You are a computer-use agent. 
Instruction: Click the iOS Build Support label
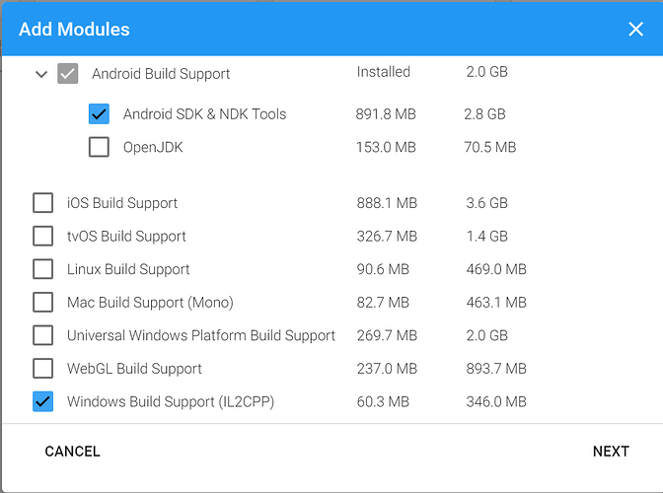tap(122, 203)
